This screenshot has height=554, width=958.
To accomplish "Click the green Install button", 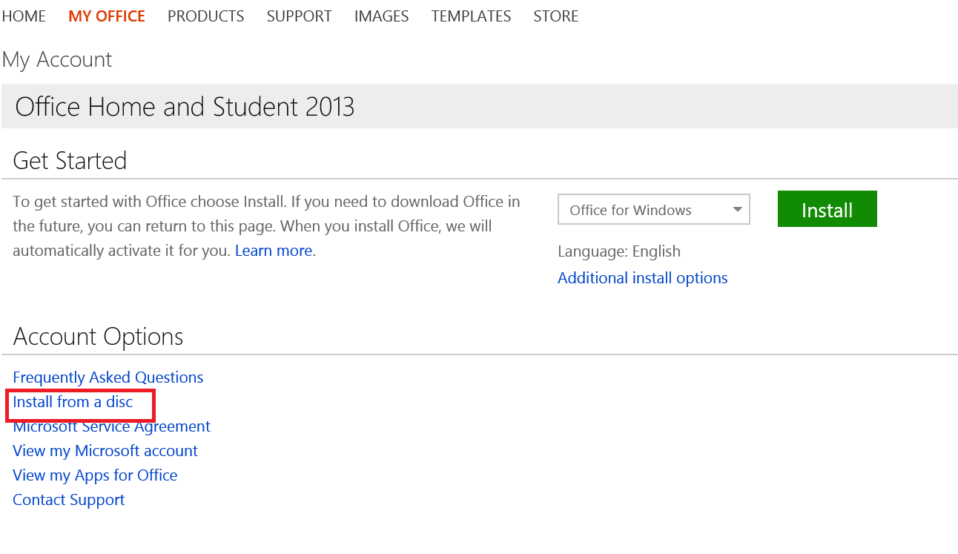I will (827, 208).
